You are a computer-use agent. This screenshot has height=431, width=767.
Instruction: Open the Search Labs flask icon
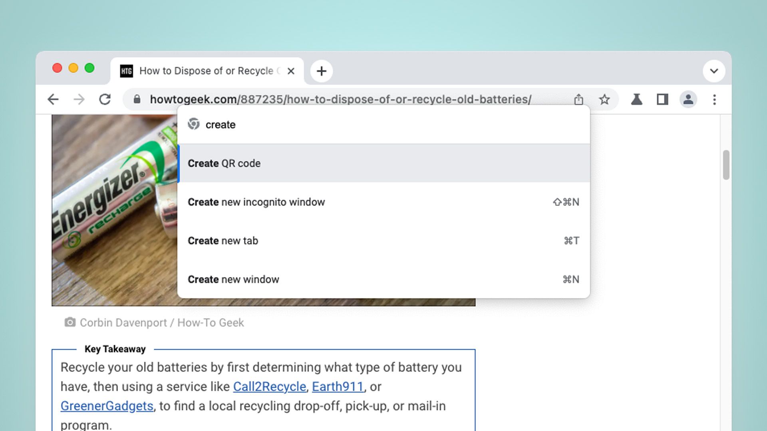coord(637,99)
